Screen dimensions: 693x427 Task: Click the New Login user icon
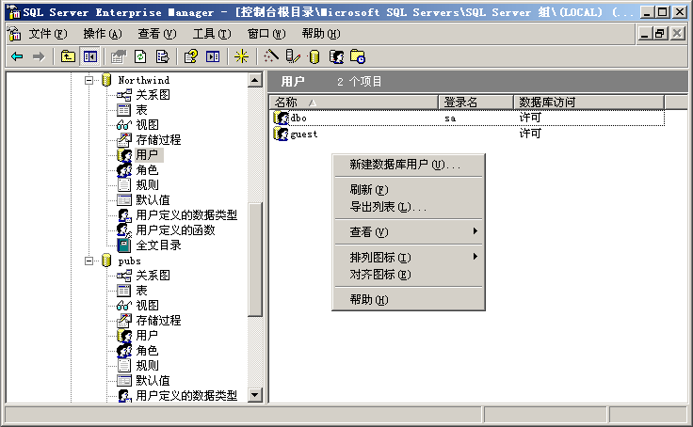336,56
